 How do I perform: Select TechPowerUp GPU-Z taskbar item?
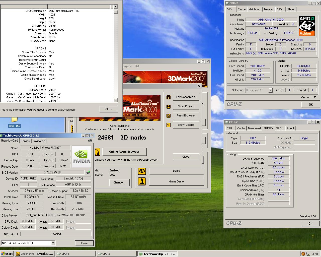tap(157, 254)
